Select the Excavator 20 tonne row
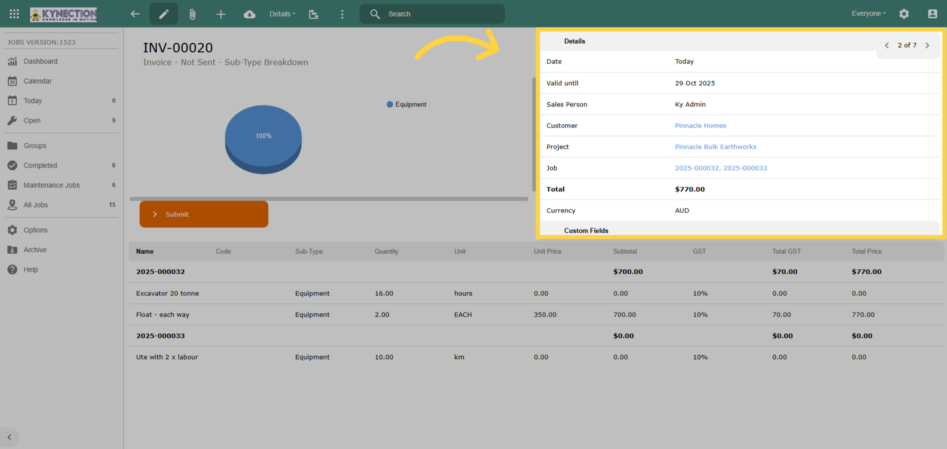947x449 pixels. pyautogui.click(x=537, y=293)
